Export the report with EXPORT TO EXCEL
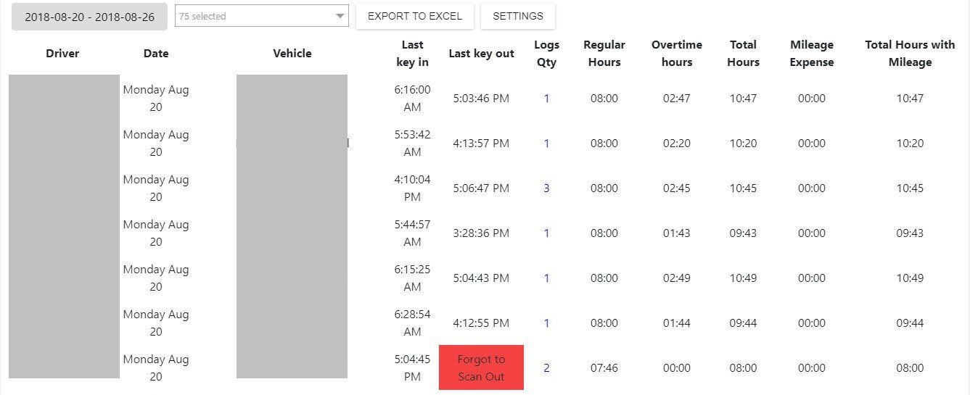970x395 pixels. point(415,16)
